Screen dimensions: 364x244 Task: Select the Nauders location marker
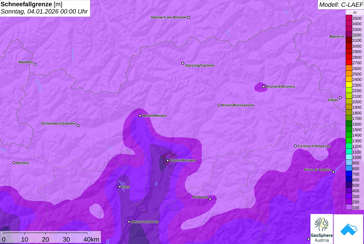(x=35, y=64)
